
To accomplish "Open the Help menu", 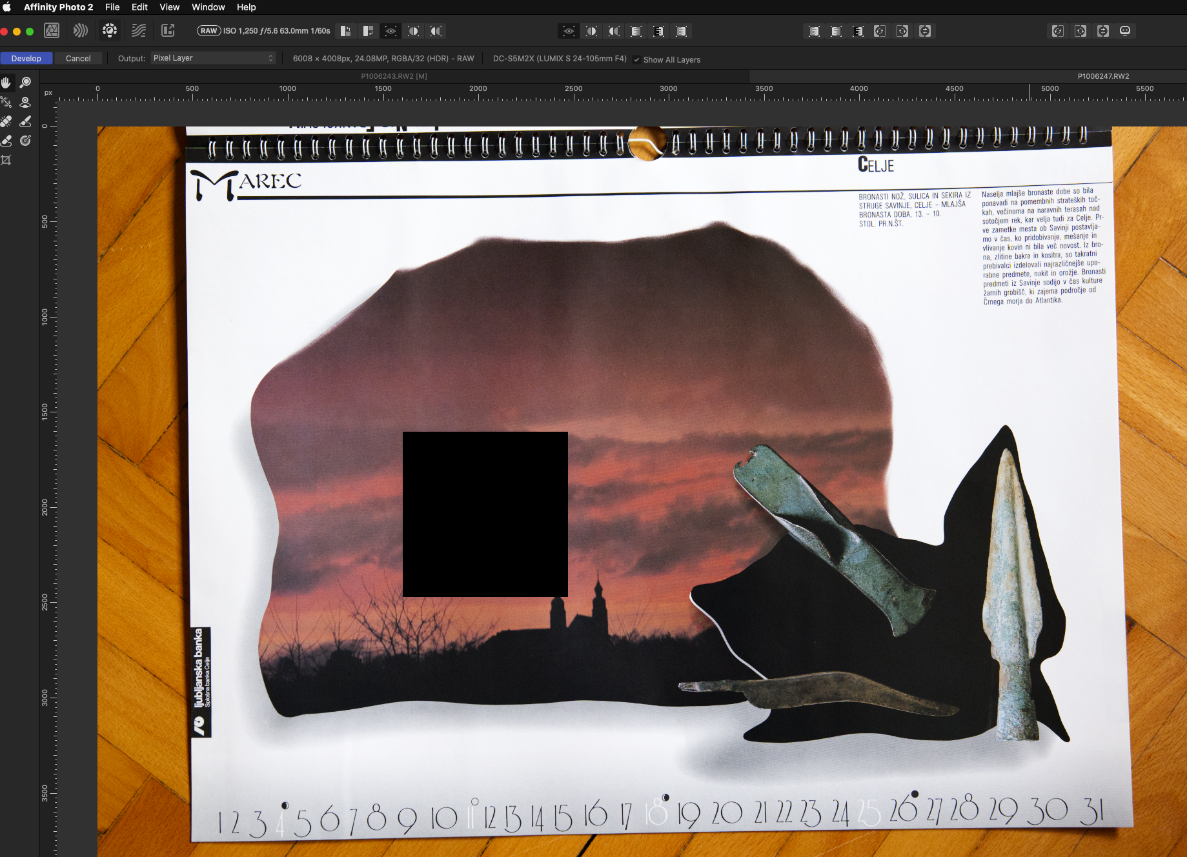I will click(246, 7).
